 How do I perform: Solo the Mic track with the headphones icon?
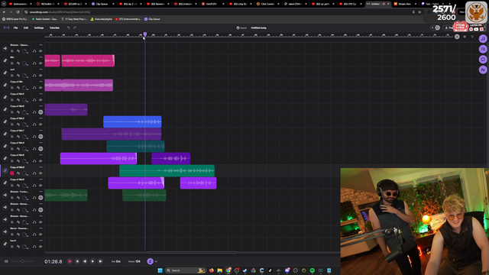point(34,63)
